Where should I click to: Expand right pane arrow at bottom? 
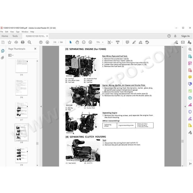pos(190,163)
